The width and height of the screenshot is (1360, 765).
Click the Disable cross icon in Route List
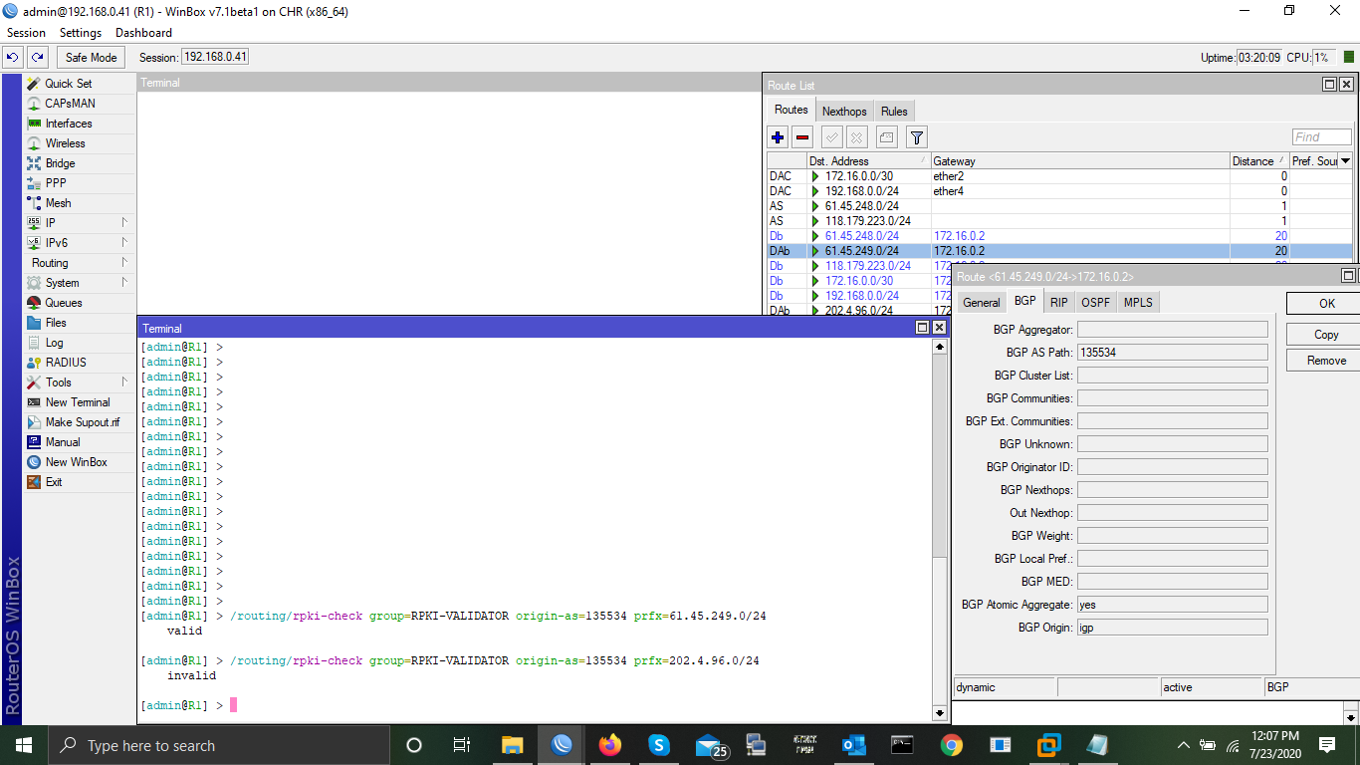(856, 137)
